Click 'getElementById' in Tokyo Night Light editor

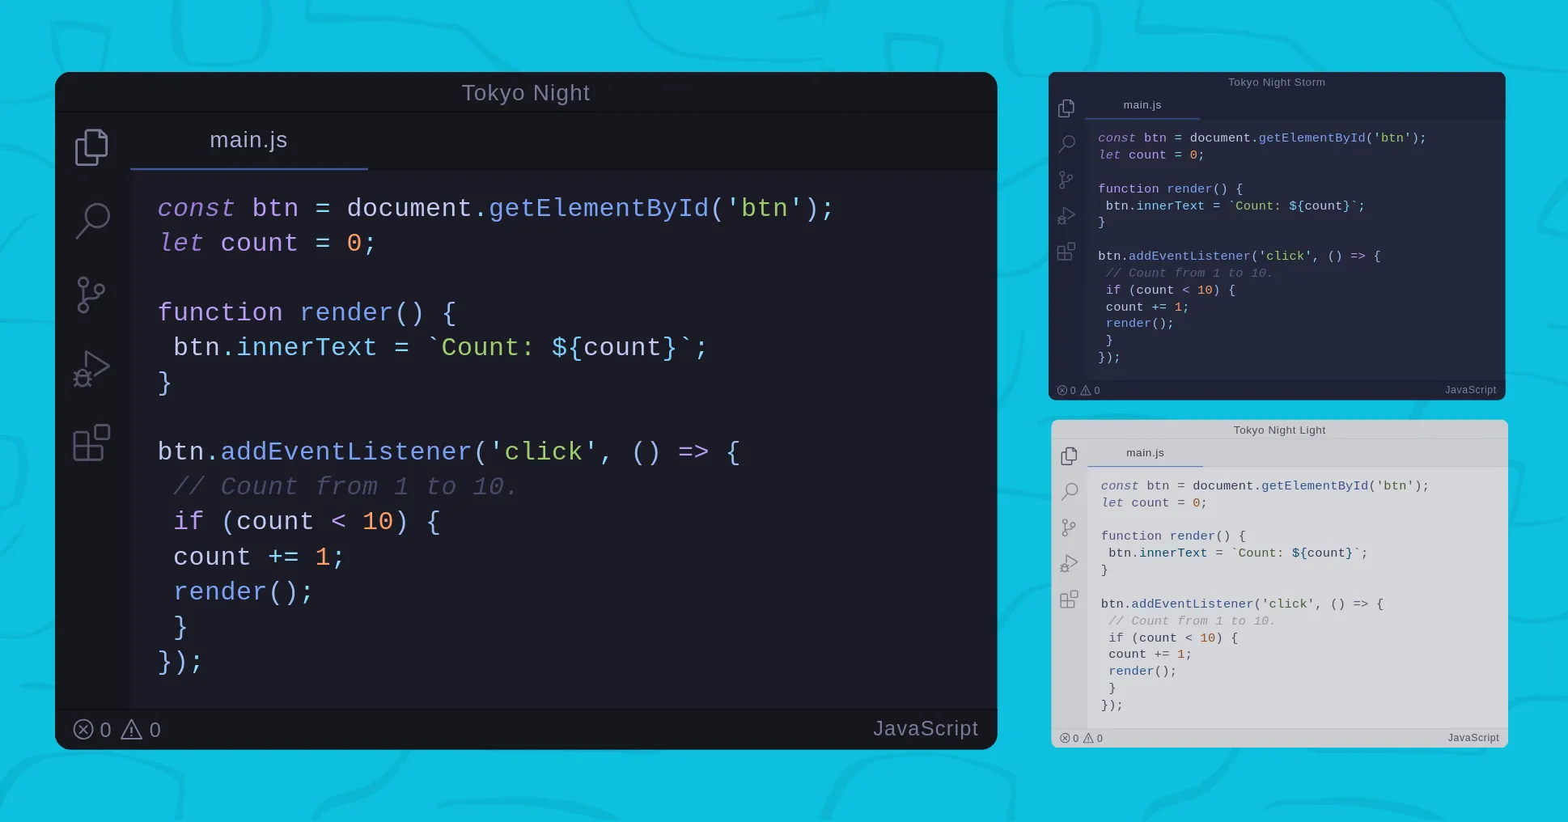point(1315,486)
